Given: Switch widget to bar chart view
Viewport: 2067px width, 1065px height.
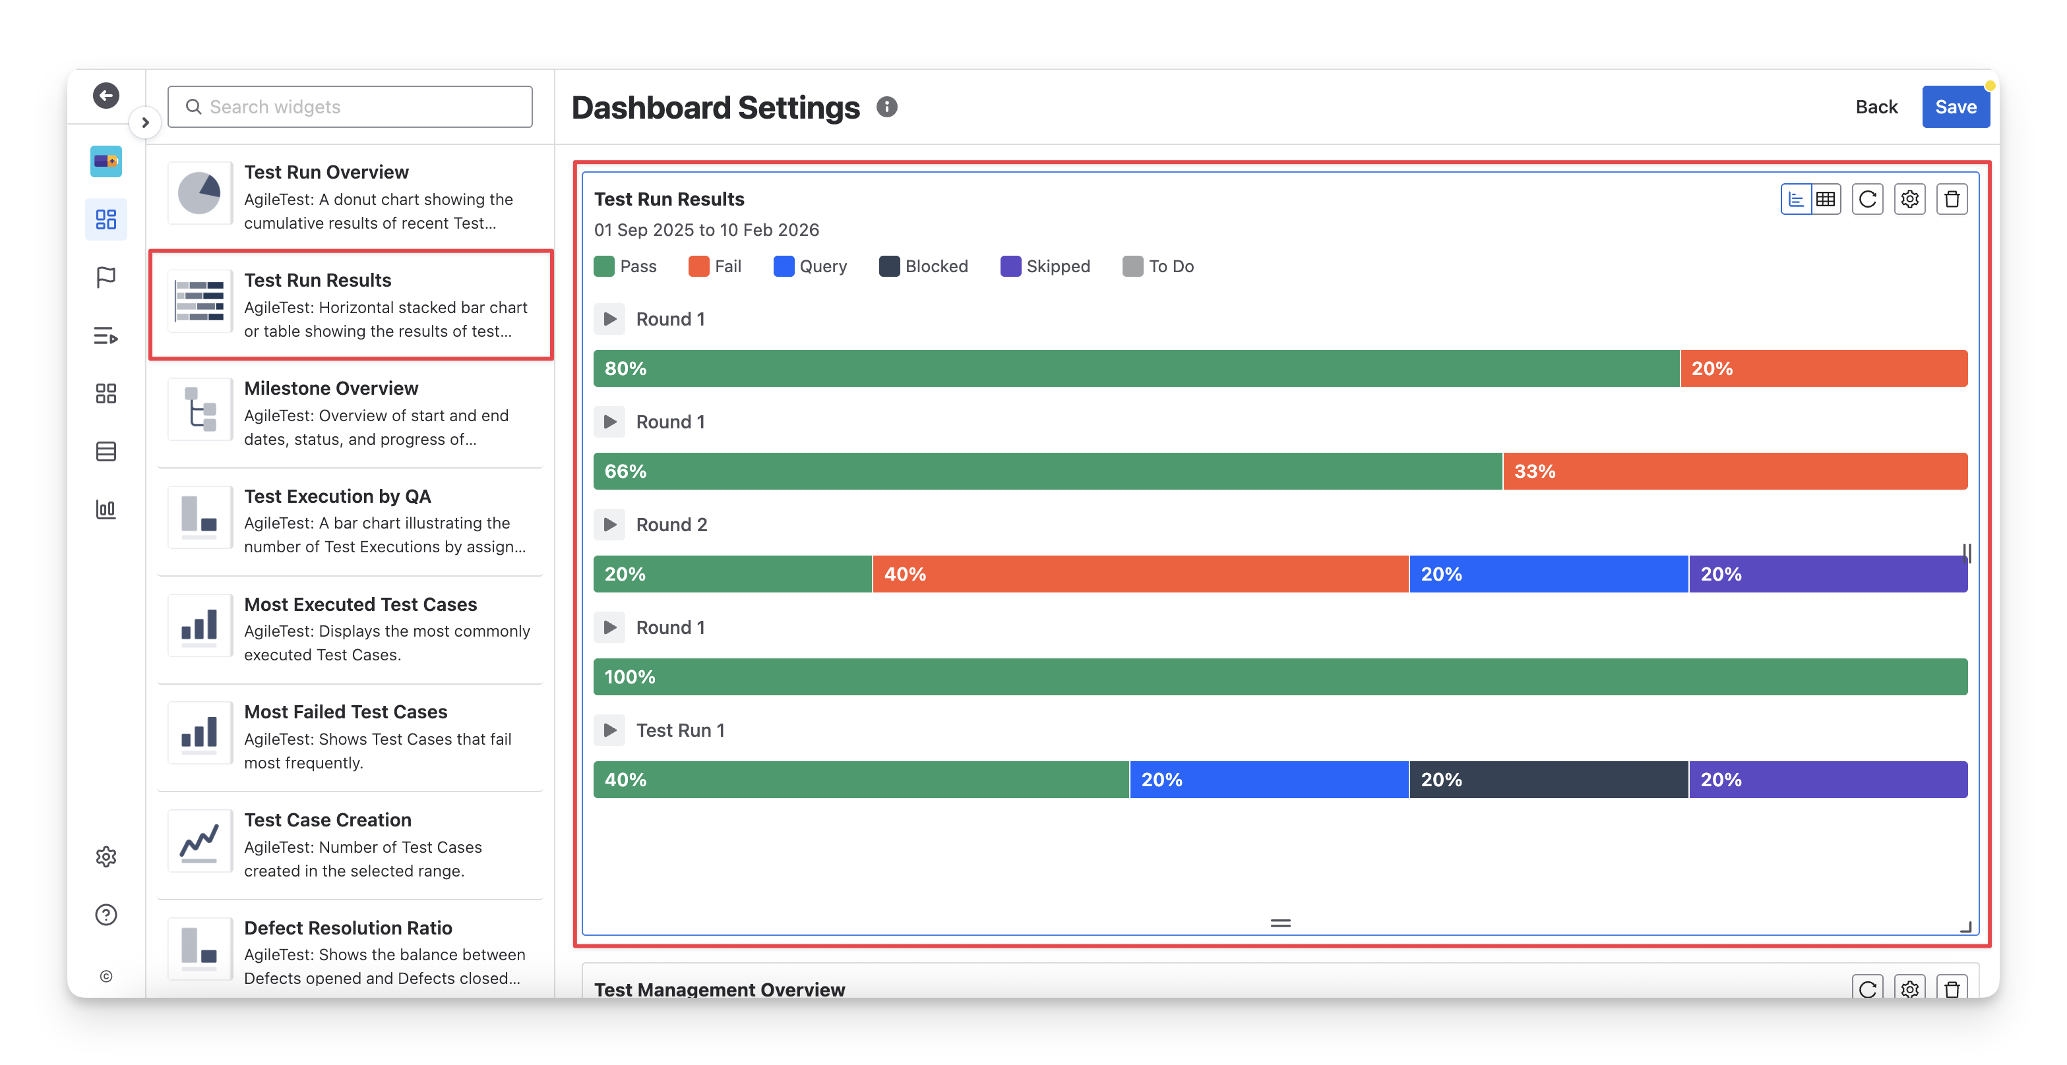Looking at the screenshot, I should point(1796,199).
